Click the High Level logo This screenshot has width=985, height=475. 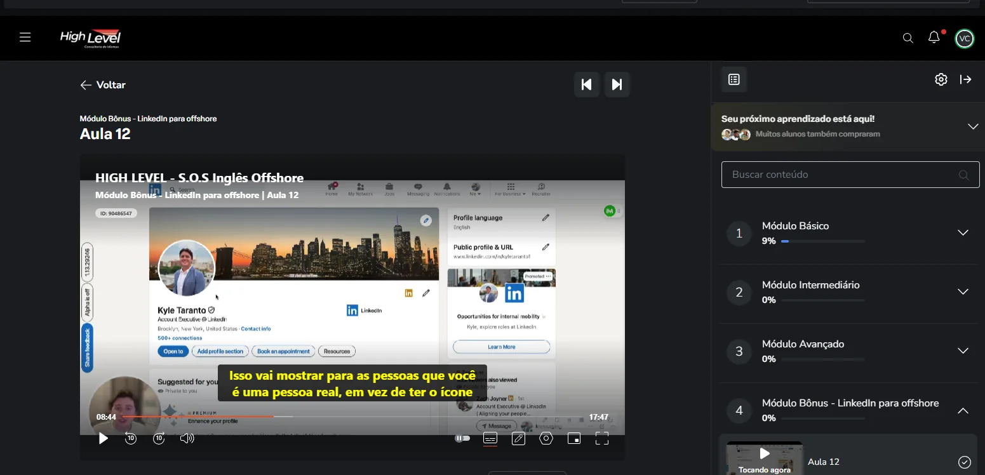(x=90, y=38)
